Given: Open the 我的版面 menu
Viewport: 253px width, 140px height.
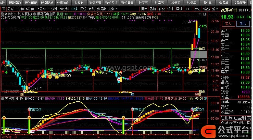Looking at the screenshot, I should 31,3.
